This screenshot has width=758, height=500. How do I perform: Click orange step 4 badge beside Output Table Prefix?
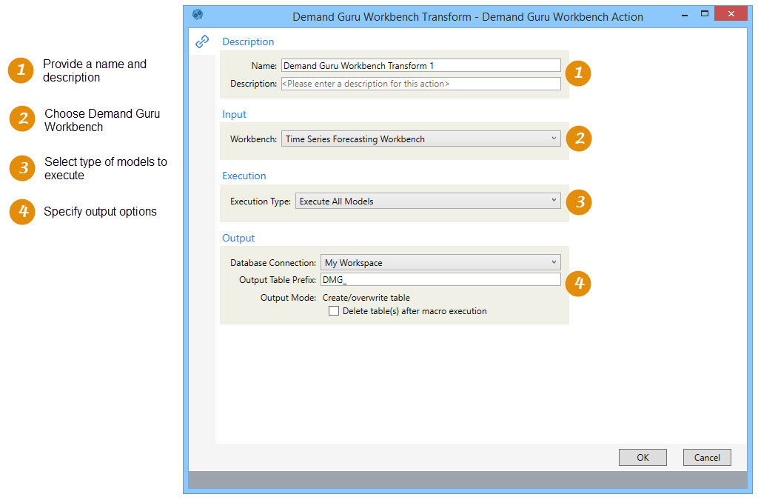[x=579, y=283]
